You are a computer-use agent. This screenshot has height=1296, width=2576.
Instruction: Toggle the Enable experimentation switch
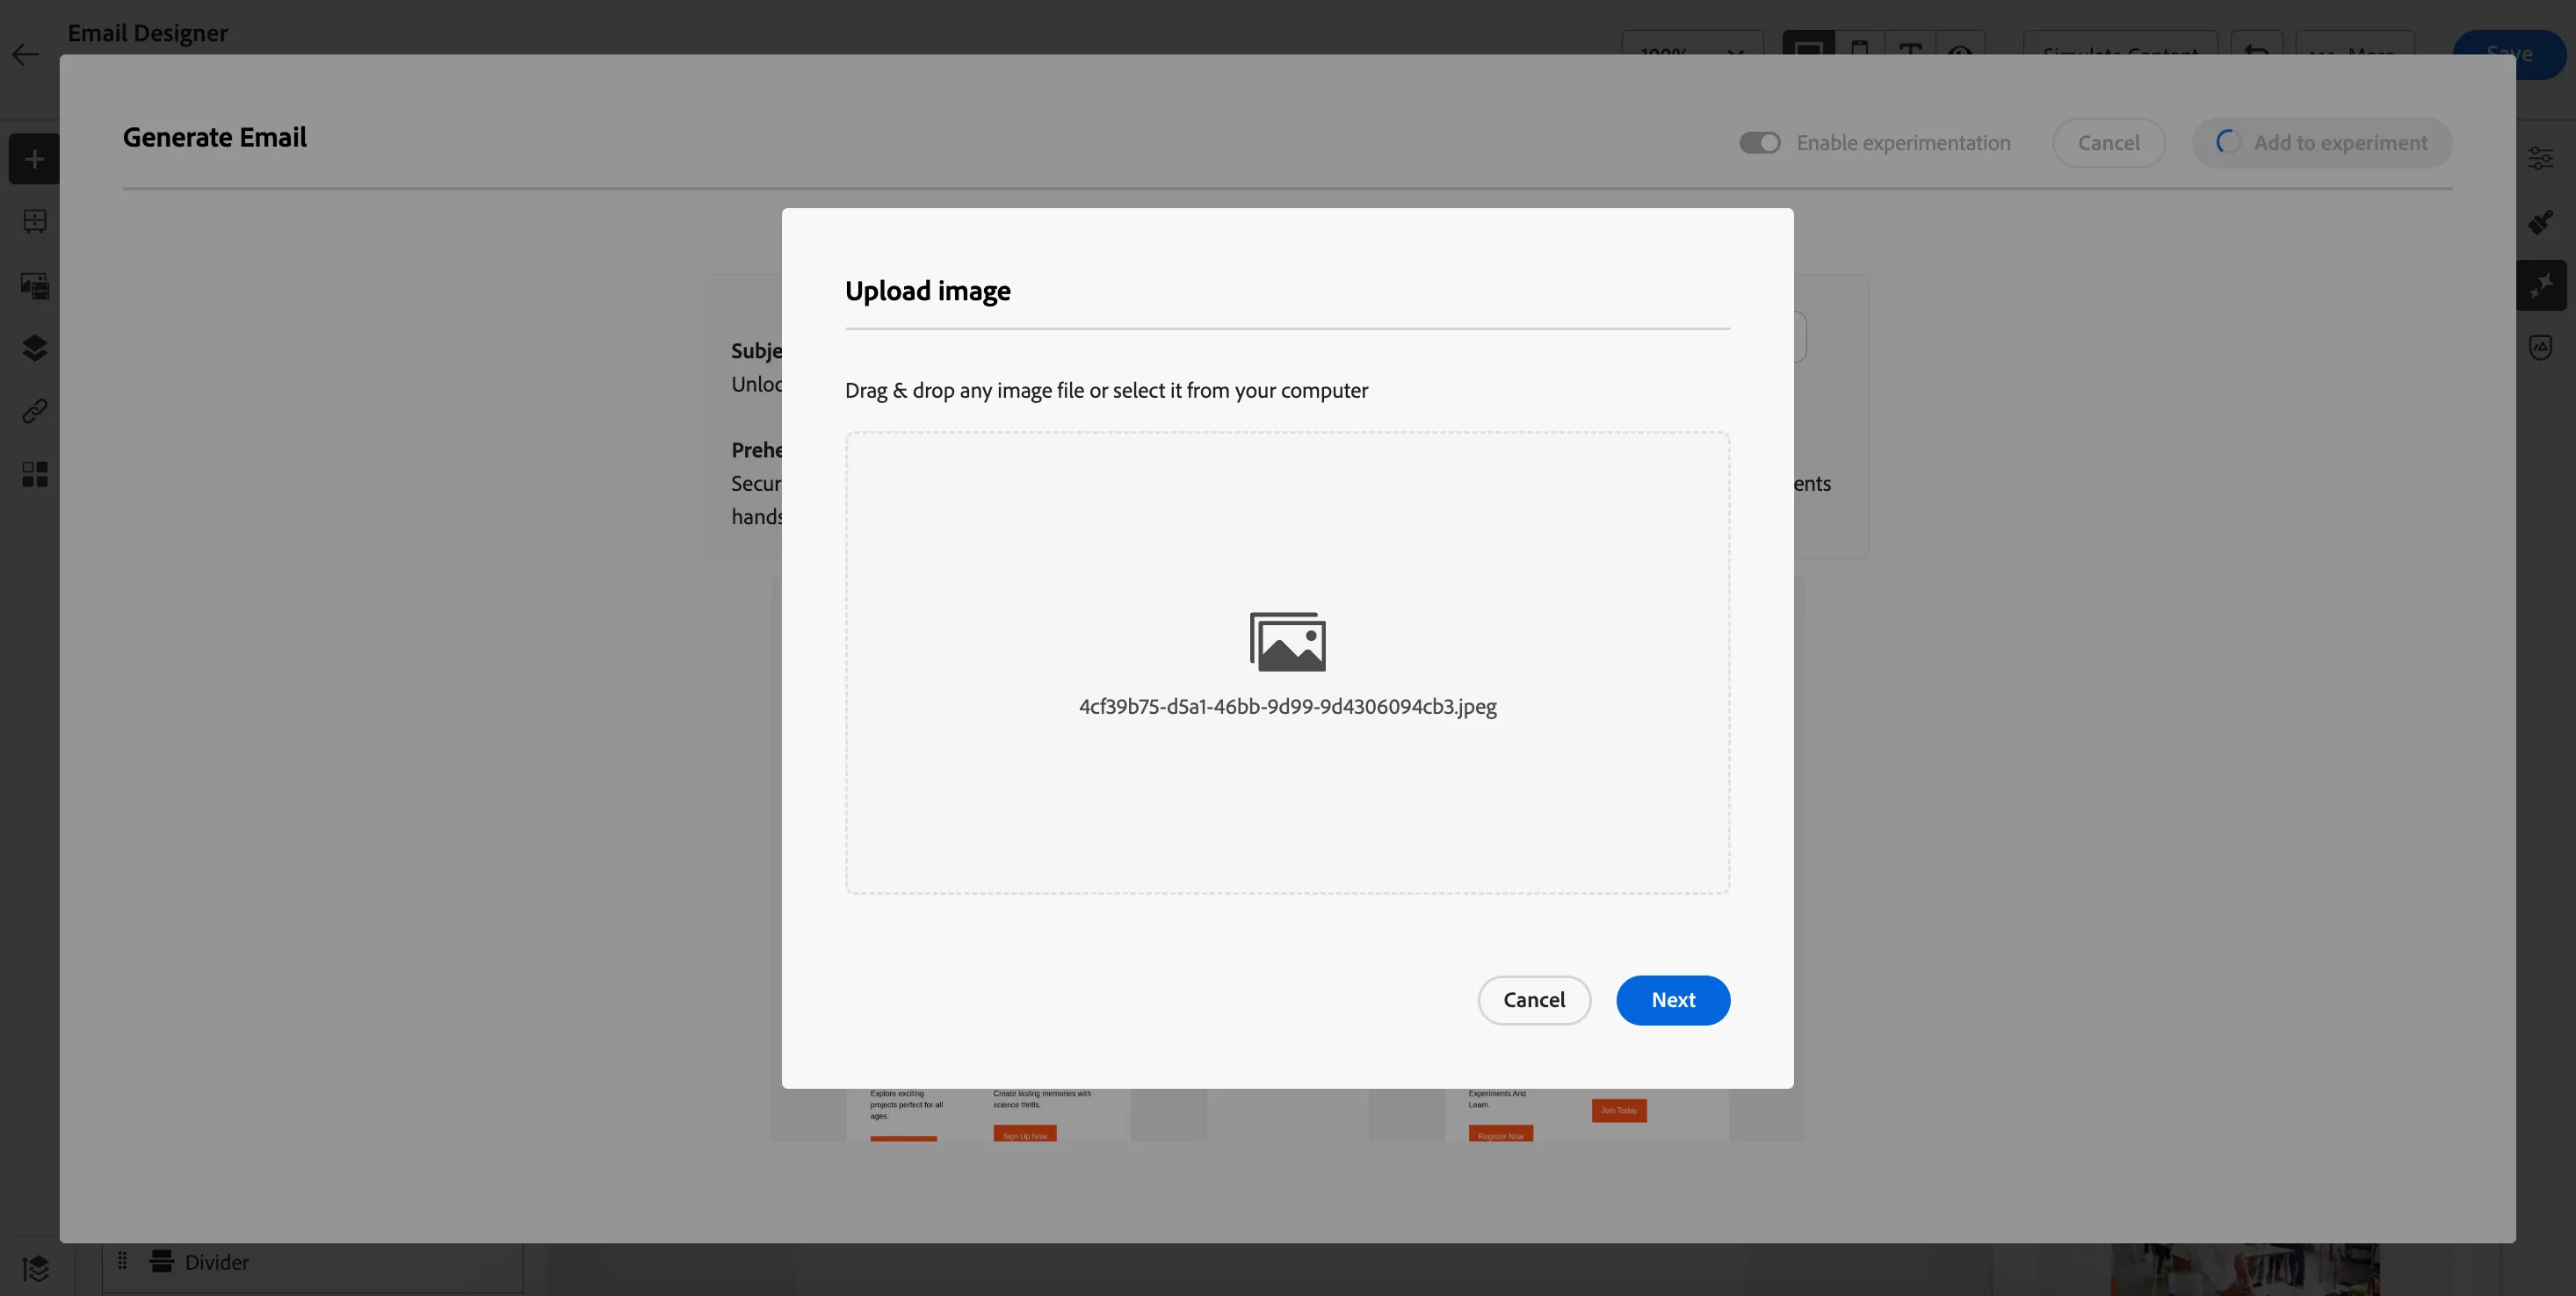click(1759, 143)
